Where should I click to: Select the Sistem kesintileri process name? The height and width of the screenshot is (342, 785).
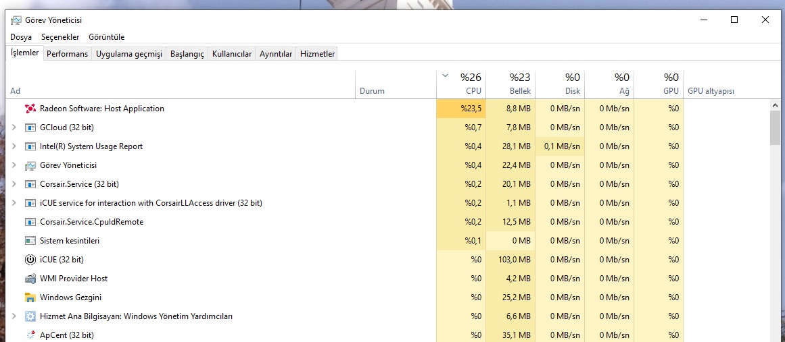click(70, 241)
